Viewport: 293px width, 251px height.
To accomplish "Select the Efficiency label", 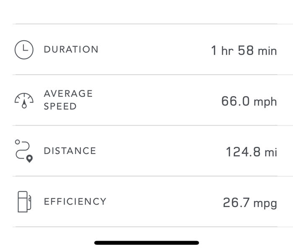I will click(75, 202).
